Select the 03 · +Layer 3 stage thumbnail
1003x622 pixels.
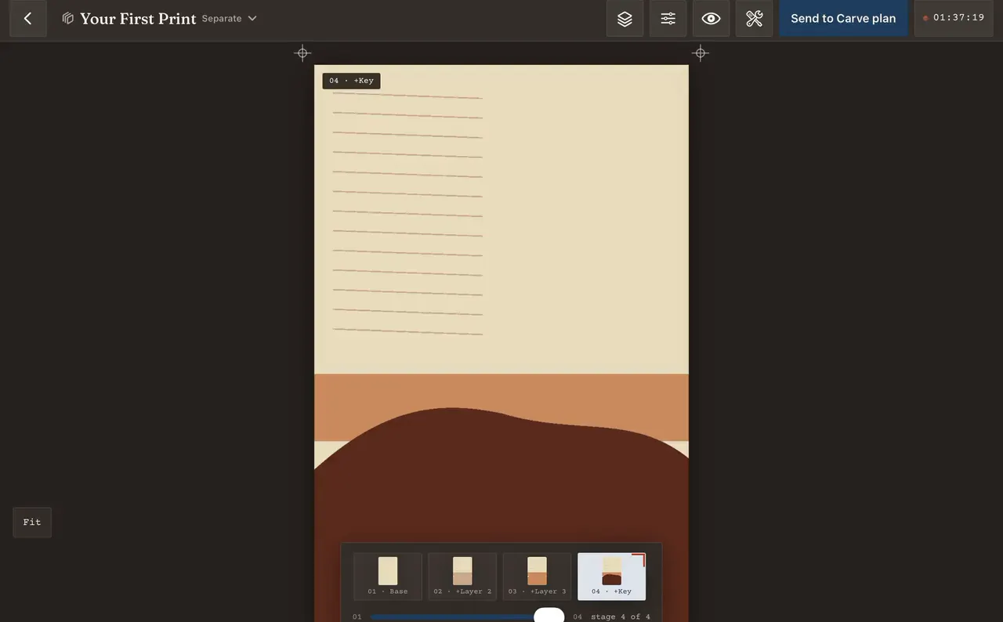pyautogui.click(x=537, y=577)
